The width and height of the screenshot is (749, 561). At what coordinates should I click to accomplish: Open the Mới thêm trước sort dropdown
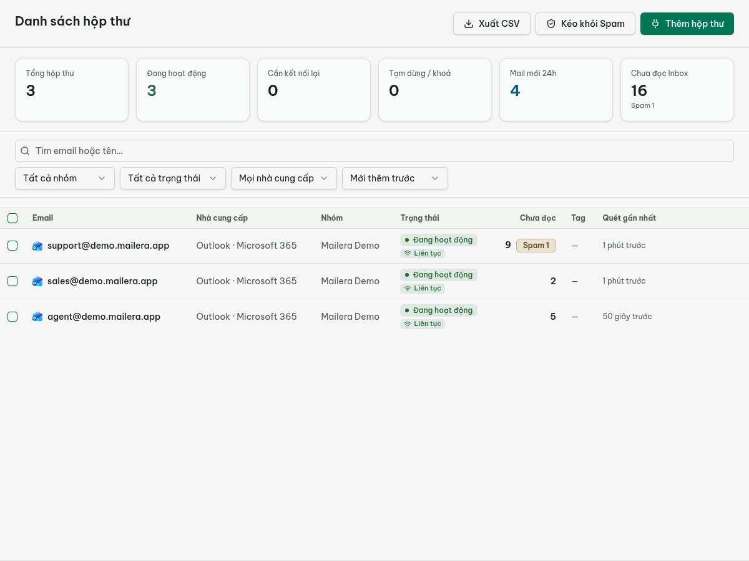tap(395, 178)
